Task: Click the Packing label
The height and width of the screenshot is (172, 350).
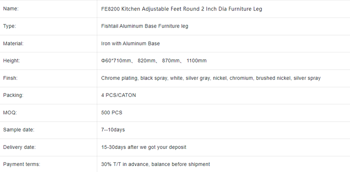Action: tap(13, 95)
